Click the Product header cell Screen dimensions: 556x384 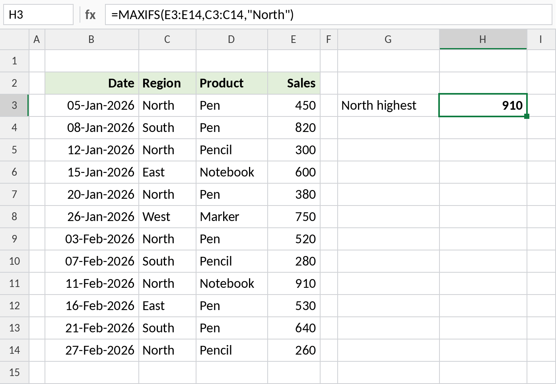pyautogui.click(x=232, y=83)
